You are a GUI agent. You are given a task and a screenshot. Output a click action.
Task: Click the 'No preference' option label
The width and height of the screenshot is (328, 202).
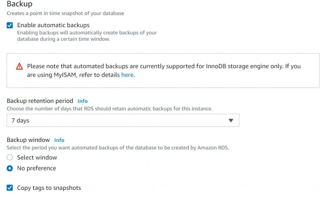[37, 168]
